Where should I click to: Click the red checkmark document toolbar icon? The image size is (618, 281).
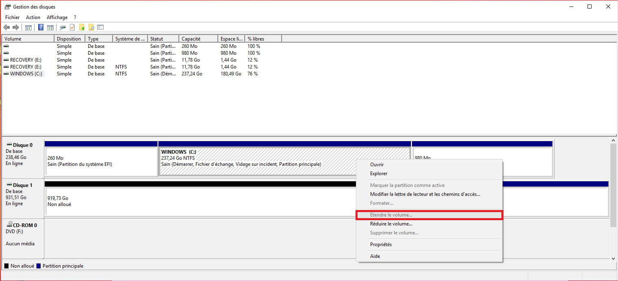tap(72, 28)
